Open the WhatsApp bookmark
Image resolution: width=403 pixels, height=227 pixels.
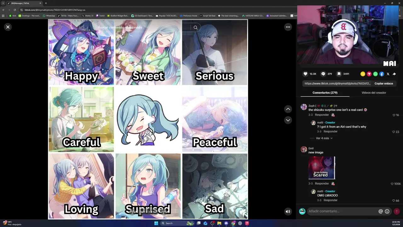click(x=49, y=15)
